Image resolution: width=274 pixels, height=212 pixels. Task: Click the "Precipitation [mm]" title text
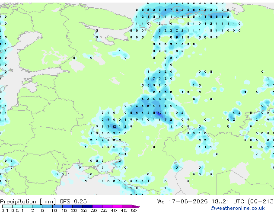28,202
